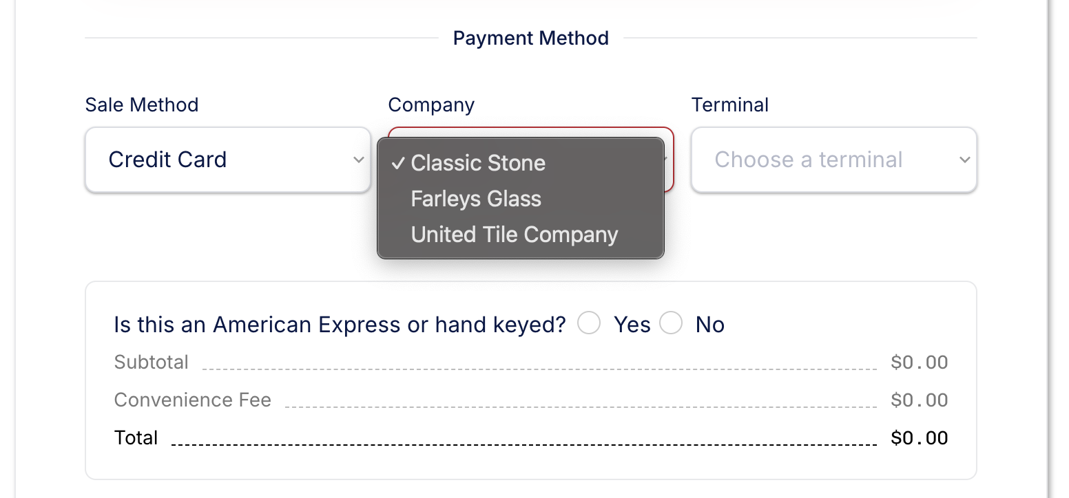1069x498 pixels.
Task: Click the Company label above the dropdown
Action: point(431,105)
